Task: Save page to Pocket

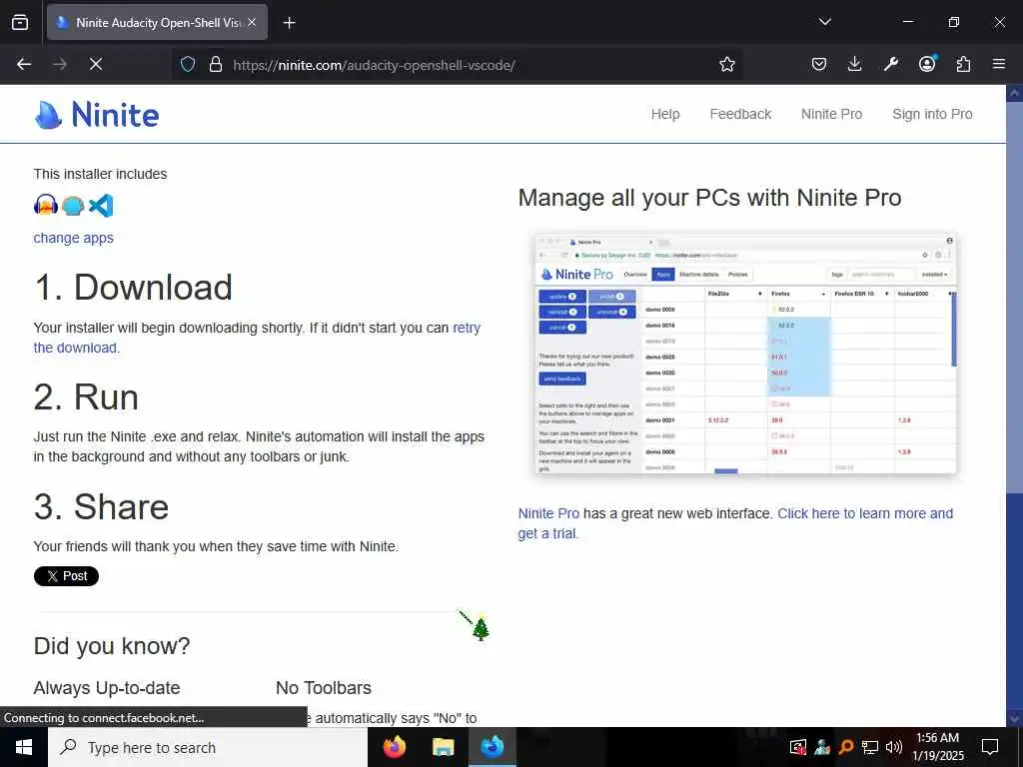Action: [x=819, y=64]
